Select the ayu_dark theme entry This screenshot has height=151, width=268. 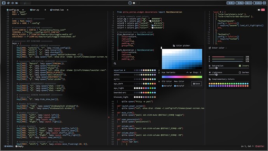(135, 84)
